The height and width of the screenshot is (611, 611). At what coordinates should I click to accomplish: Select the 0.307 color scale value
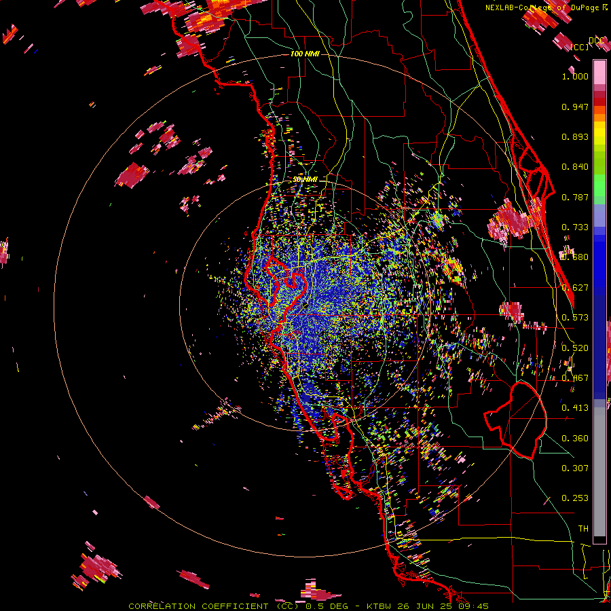click(x=575, y=468)
